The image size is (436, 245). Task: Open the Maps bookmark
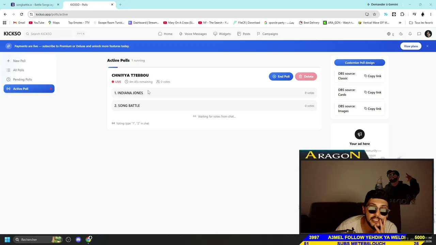[x=54, y=23]
